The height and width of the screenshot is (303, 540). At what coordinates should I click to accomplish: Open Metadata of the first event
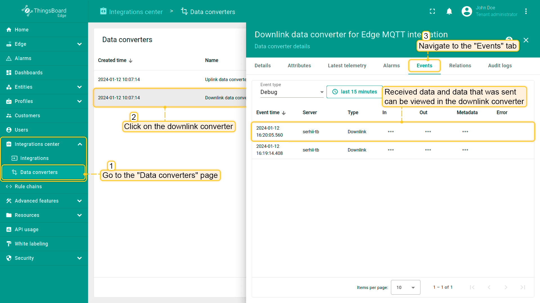465,132
